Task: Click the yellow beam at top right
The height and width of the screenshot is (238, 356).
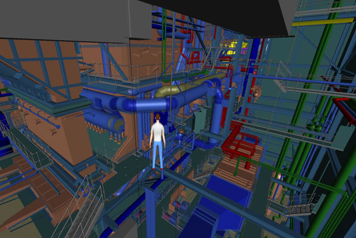Action: pyautogui.click(x=322, y=21)
